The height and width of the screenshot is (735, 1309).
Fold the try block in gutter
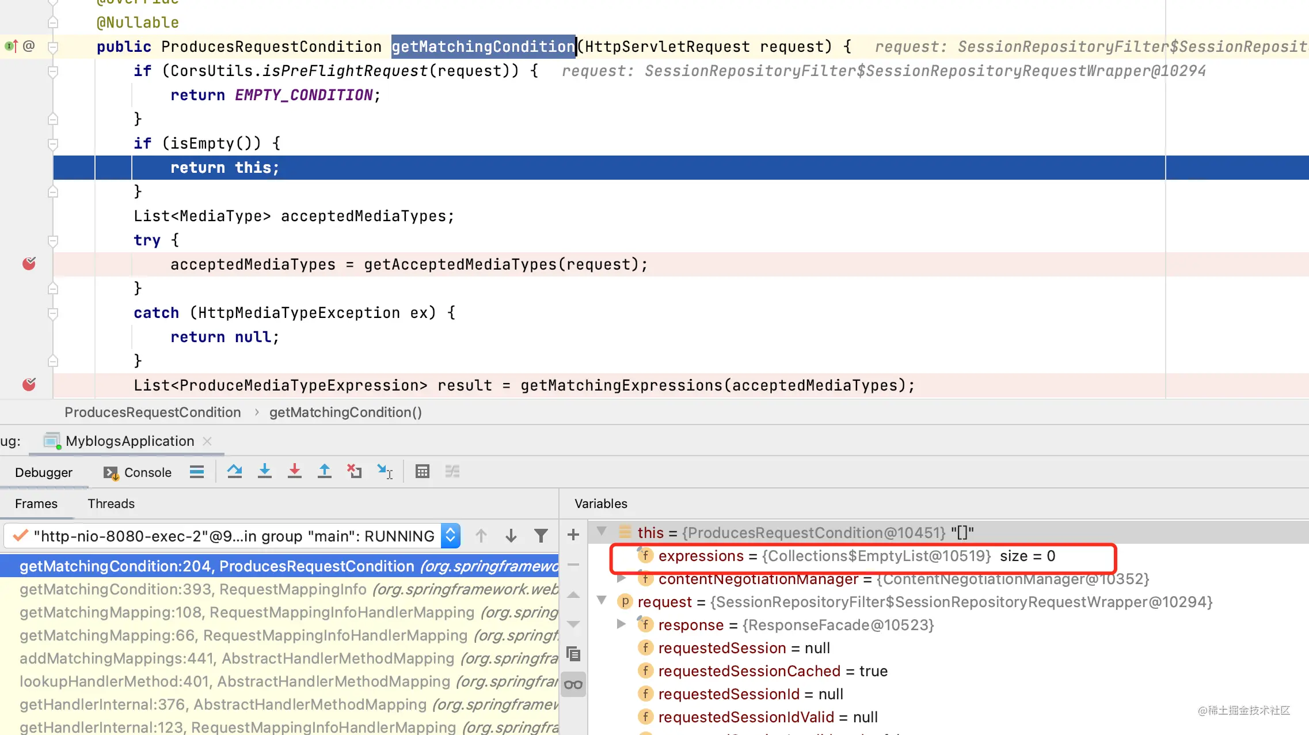(53, 240)
